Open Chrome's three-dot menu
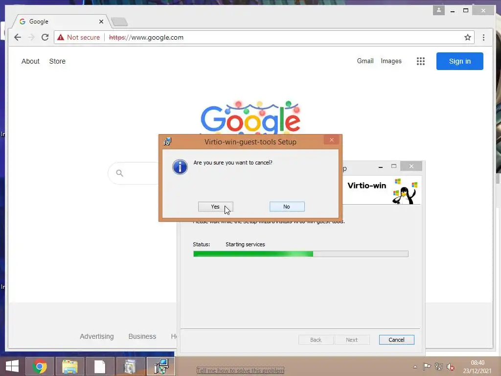The height and width of the screenshot is (376, 501). [x=483, y=37]
